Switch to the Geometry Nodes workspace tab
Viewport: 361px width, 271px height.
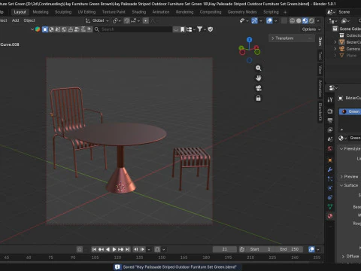pyautogui.click(x=242, y=12)
